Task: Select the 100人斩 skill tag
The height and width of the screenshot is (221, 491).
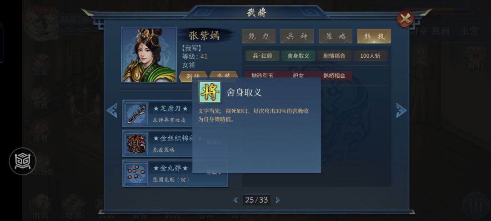Action: (371, 56)
